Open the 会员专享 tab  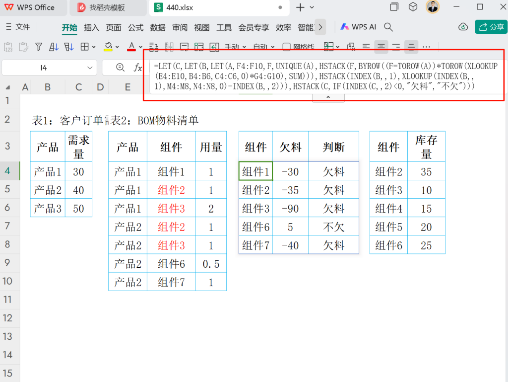[254, 27]
